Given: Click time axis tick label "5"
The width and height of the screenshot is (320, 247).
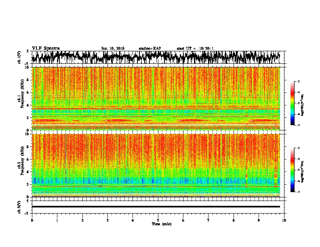Looking at the screenshot, I should click(x=158, y=220).
